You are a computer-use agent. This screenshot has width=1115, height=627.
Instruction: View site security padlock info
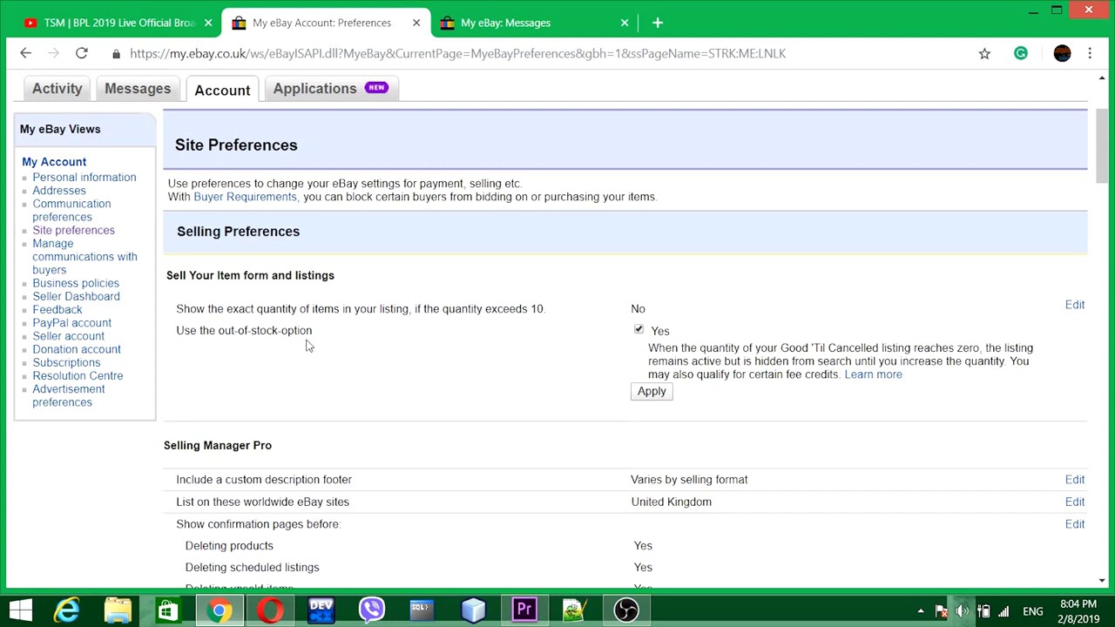click(x=116, y=54)
